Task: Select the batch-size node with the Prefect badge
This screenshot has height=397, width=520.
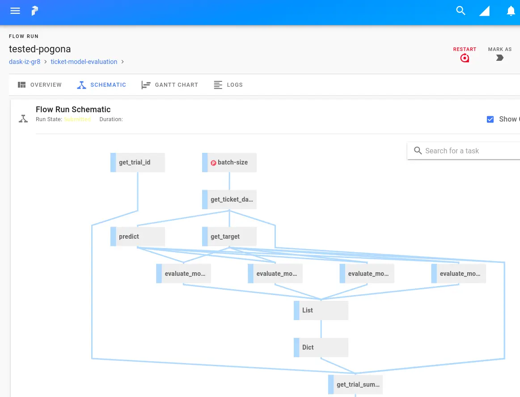Action: pyautogui.click(x=229, y=162)
